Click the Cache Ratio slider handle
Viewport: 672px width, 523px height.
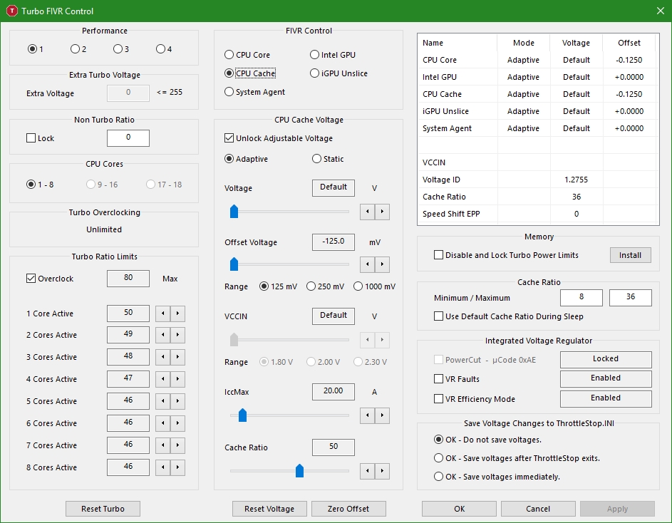pyautogui.click(x=299, y=471)
